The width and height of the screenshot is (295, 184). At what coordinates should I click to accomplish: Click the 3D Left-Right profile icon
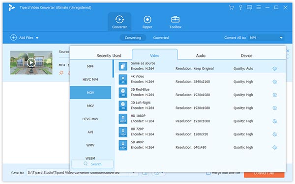pyautogui.click(x=123, y=105)
